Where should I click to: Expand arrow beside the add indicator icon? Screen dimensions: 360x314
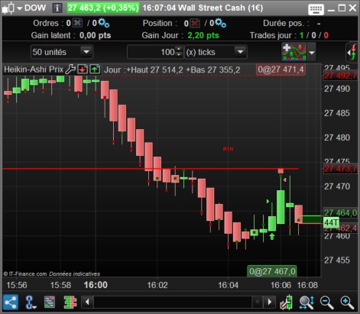click(312, 53)
